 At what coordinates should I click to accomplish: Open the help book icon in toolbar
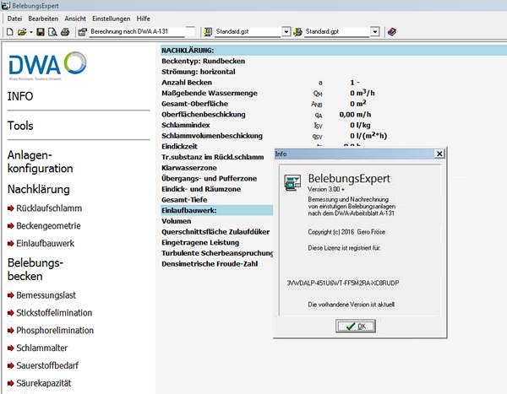[x=392, y=32]
